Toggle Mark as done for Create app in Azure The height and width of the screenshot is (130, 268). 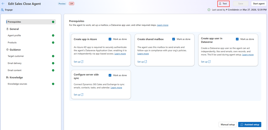pyautogui.click(x=110, y=39)
